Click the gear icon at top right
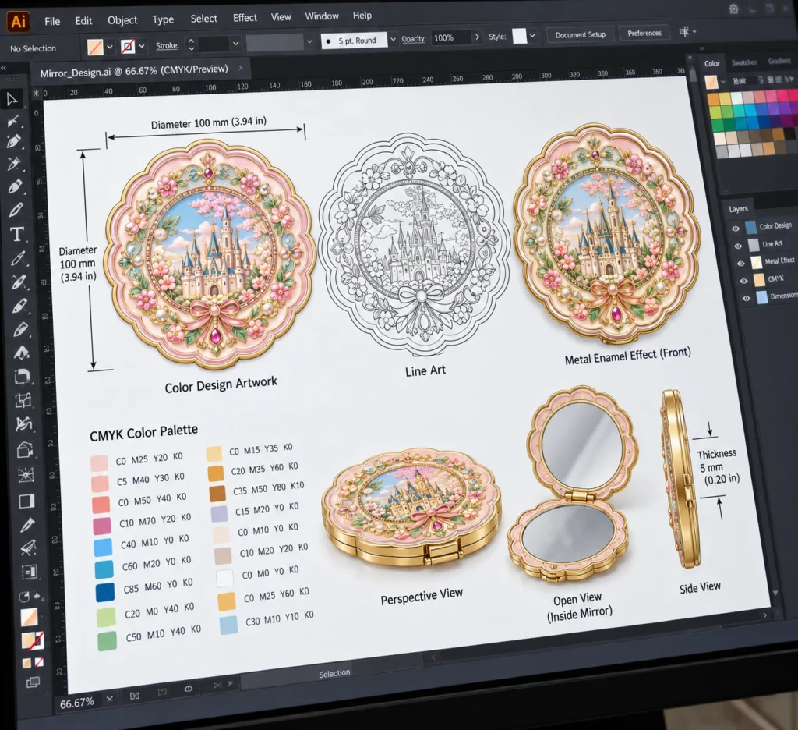This screenshot has height=730, width=798. point(733,9)
